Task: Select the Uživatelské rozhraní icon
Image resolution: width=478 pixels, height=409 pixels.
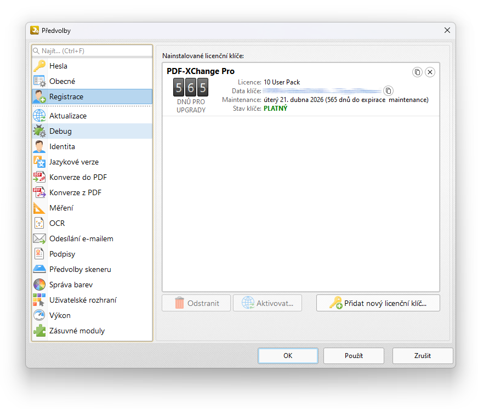Action: click(39, 300)
